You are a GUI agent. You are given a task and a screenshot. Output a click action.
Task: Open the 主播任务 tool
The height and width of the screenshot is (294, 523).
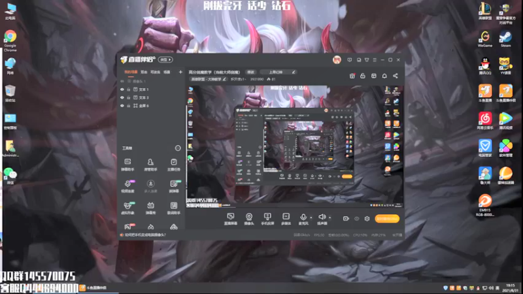173,165
